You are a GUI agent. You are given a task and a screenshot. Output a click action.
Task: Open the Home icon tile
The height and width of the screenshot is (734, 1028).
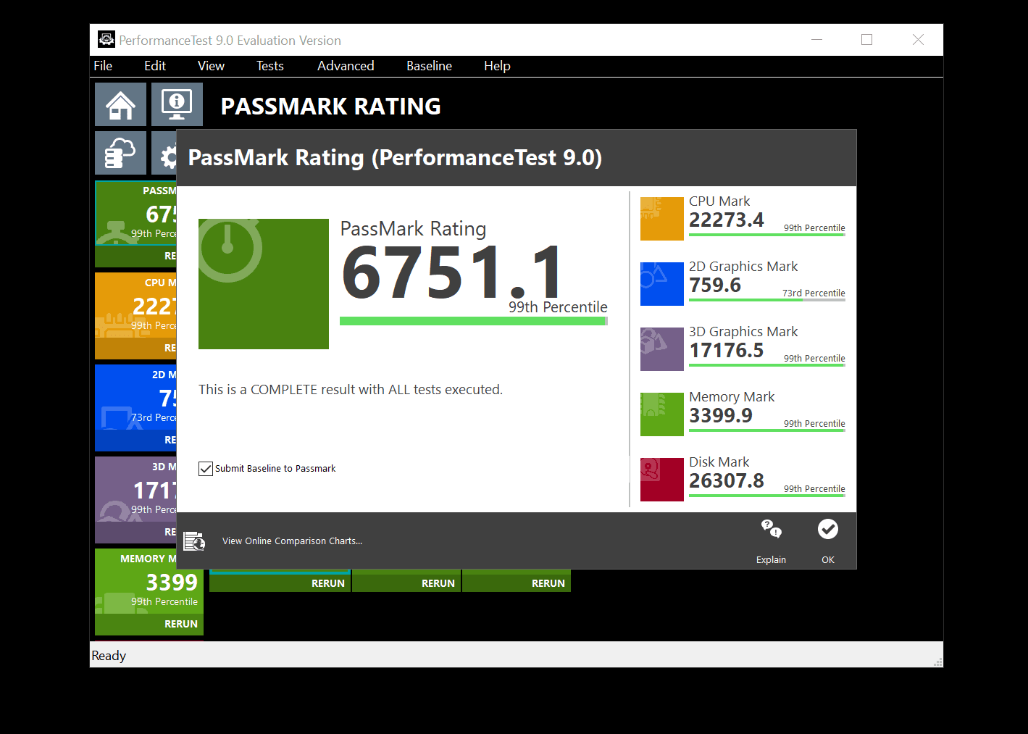(120, 104)
